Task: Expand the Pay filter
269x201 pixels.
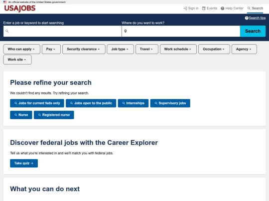Action: click(51, 49)
